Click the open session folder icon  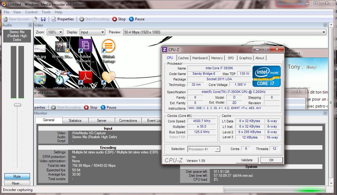click(35, 19)
